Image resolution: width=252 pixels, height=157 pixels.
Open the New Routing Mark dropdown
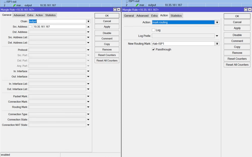[217, 44]
